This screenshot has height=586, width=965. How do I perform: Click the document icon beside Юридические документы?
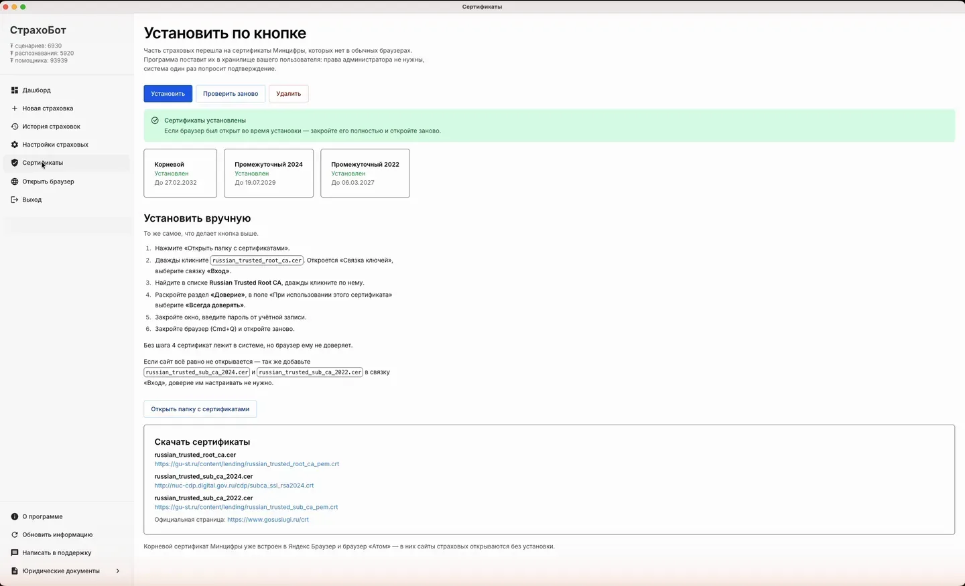coord(15,571)
